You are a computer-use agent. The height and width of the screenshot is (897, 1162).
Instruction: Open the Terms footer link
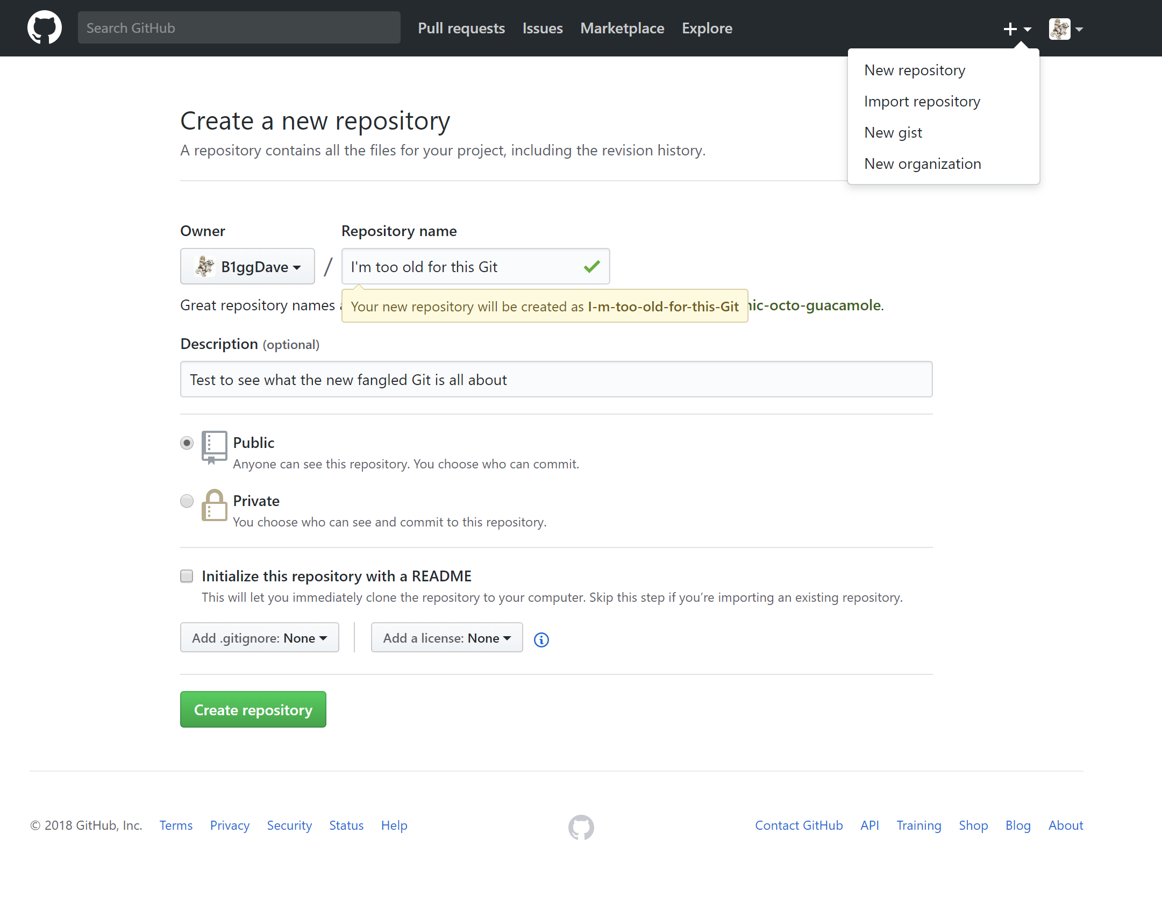pos(176,825)
